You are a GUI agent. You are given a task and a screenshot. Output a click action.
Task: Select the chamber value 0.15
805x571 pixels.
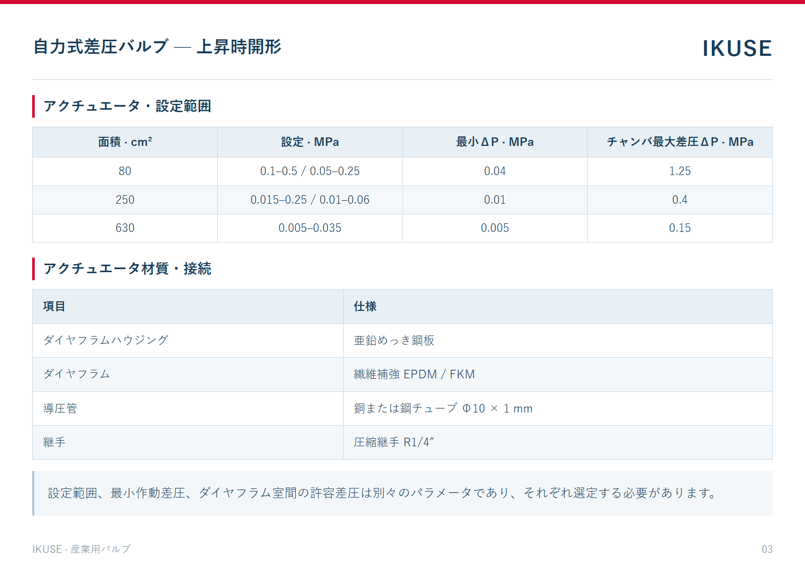[680, 228]
